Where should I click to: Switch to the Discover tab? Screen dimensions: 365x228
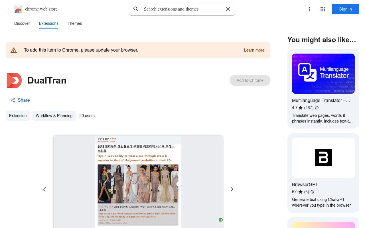[x=22, y=23]
